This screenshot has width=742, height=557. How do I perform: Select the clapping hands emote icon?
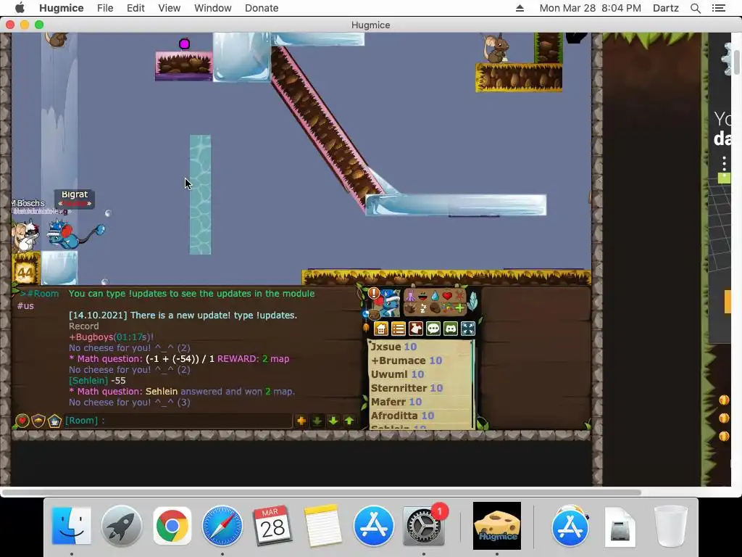click(411, 309)
